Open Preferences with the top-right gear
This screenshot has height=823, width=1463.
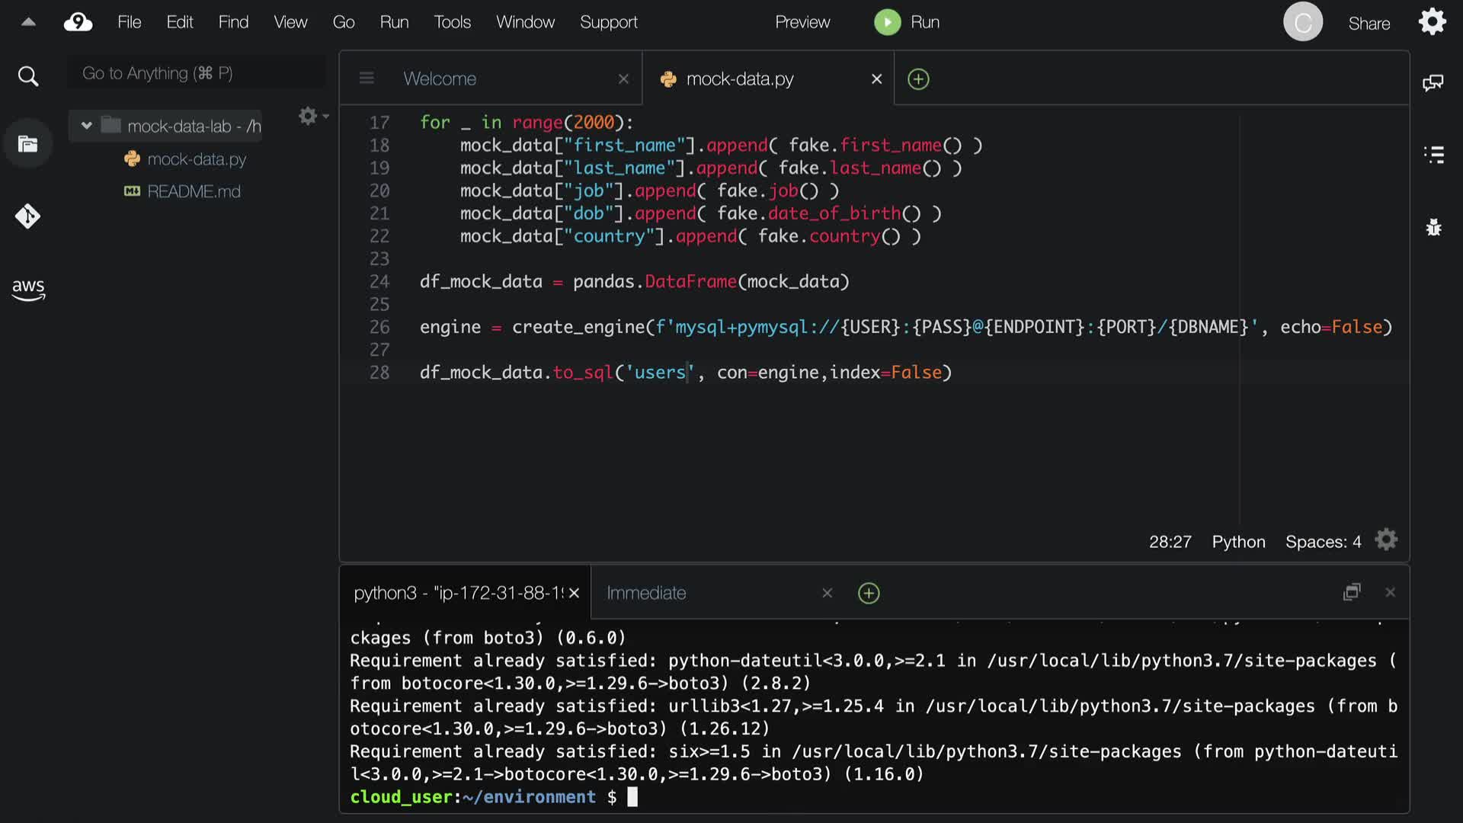click(x=1432, y=22)
